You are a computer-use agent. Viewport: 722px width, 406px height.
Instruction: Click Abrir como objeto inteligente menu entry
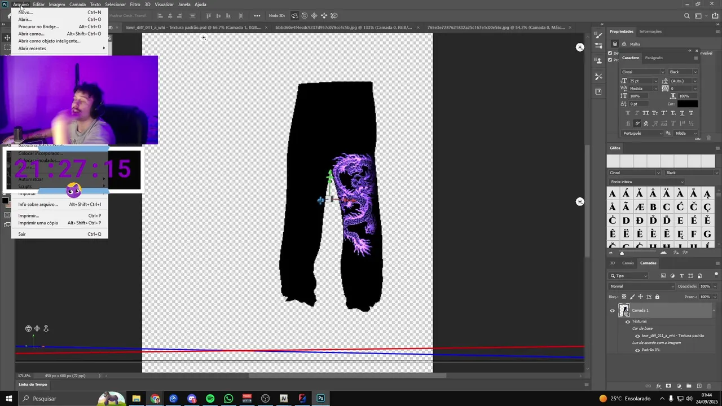click(x=49, y=41)
